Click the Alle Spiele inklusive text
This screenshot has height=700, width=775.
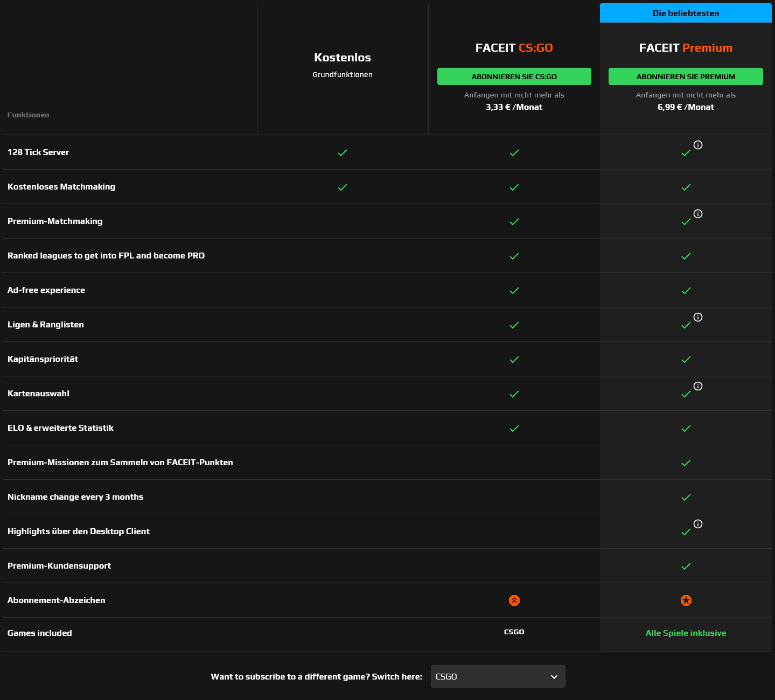(x=686, y=633)
